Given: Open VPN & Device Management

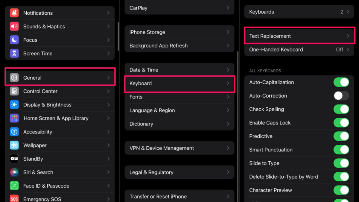Looking at the screenshot, I should click(180, 148).
